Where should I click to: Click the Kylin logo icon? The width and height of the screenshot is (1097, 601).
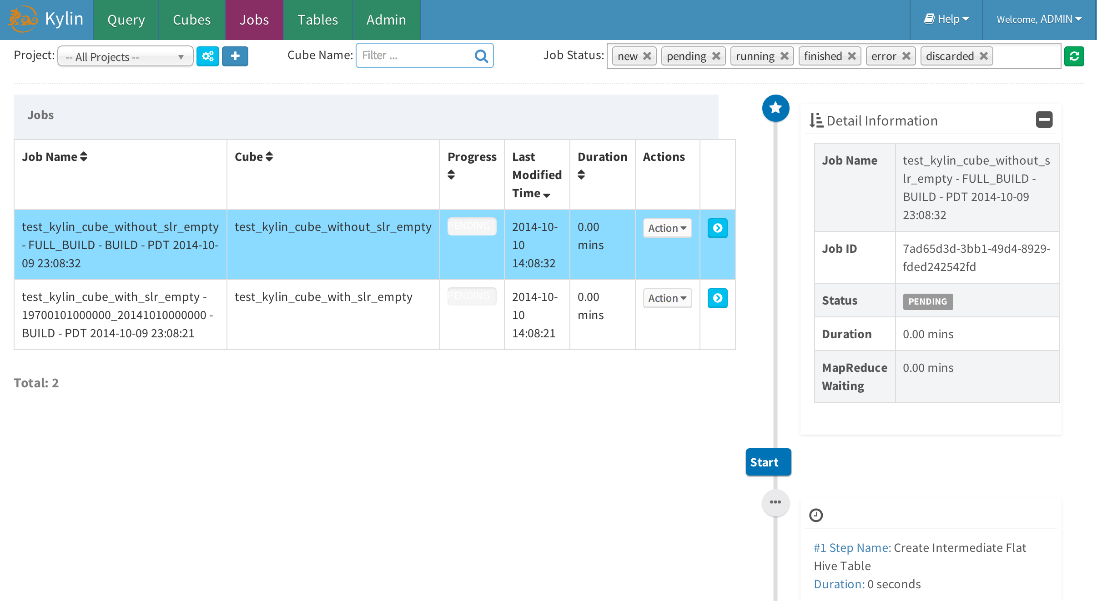point(23,19)
